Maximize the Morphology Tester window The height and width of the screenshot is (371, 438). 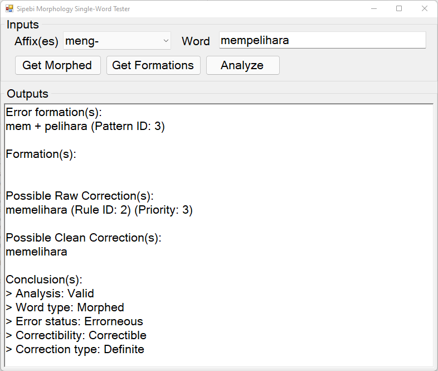click(x=399, y=9)
